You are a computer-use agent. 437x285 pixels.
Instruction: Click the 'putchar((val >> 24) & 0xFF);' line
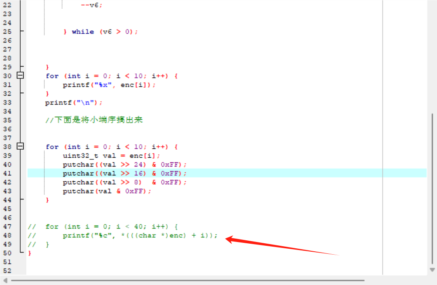point(125,165)
